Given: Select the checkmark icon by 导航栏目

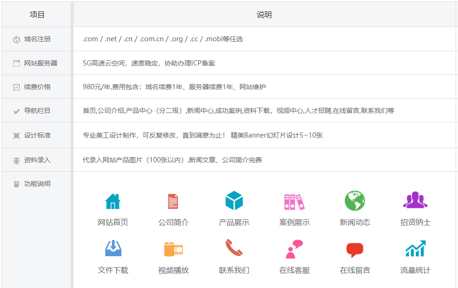Looking at the screenshot, I should tap(16, 111).
